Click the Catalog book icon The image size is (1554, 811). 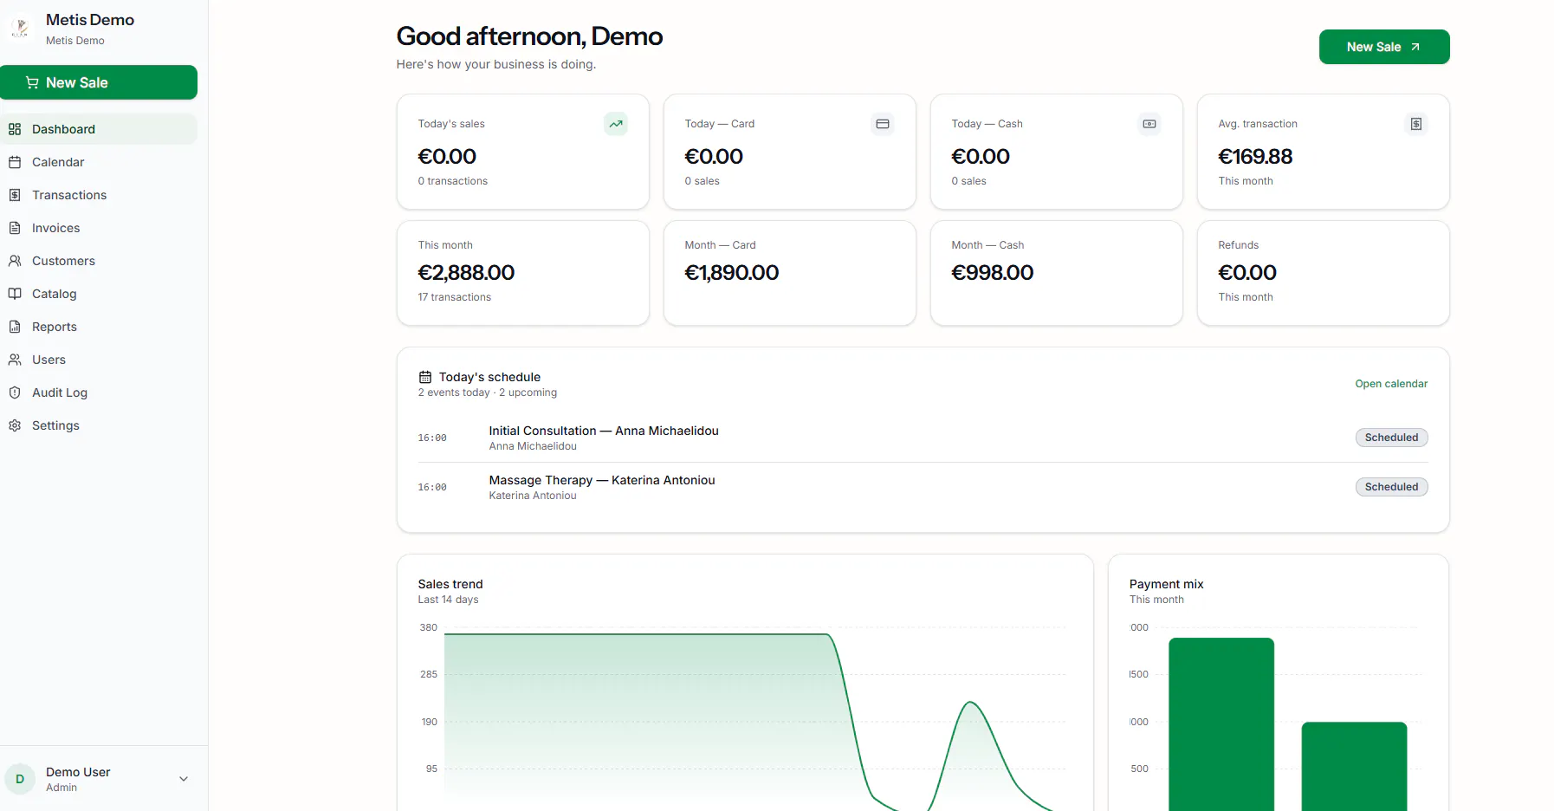(x=15, y=294)
